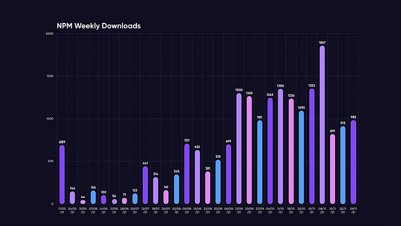Select the 1500 y-axis label

pos(50,76)
